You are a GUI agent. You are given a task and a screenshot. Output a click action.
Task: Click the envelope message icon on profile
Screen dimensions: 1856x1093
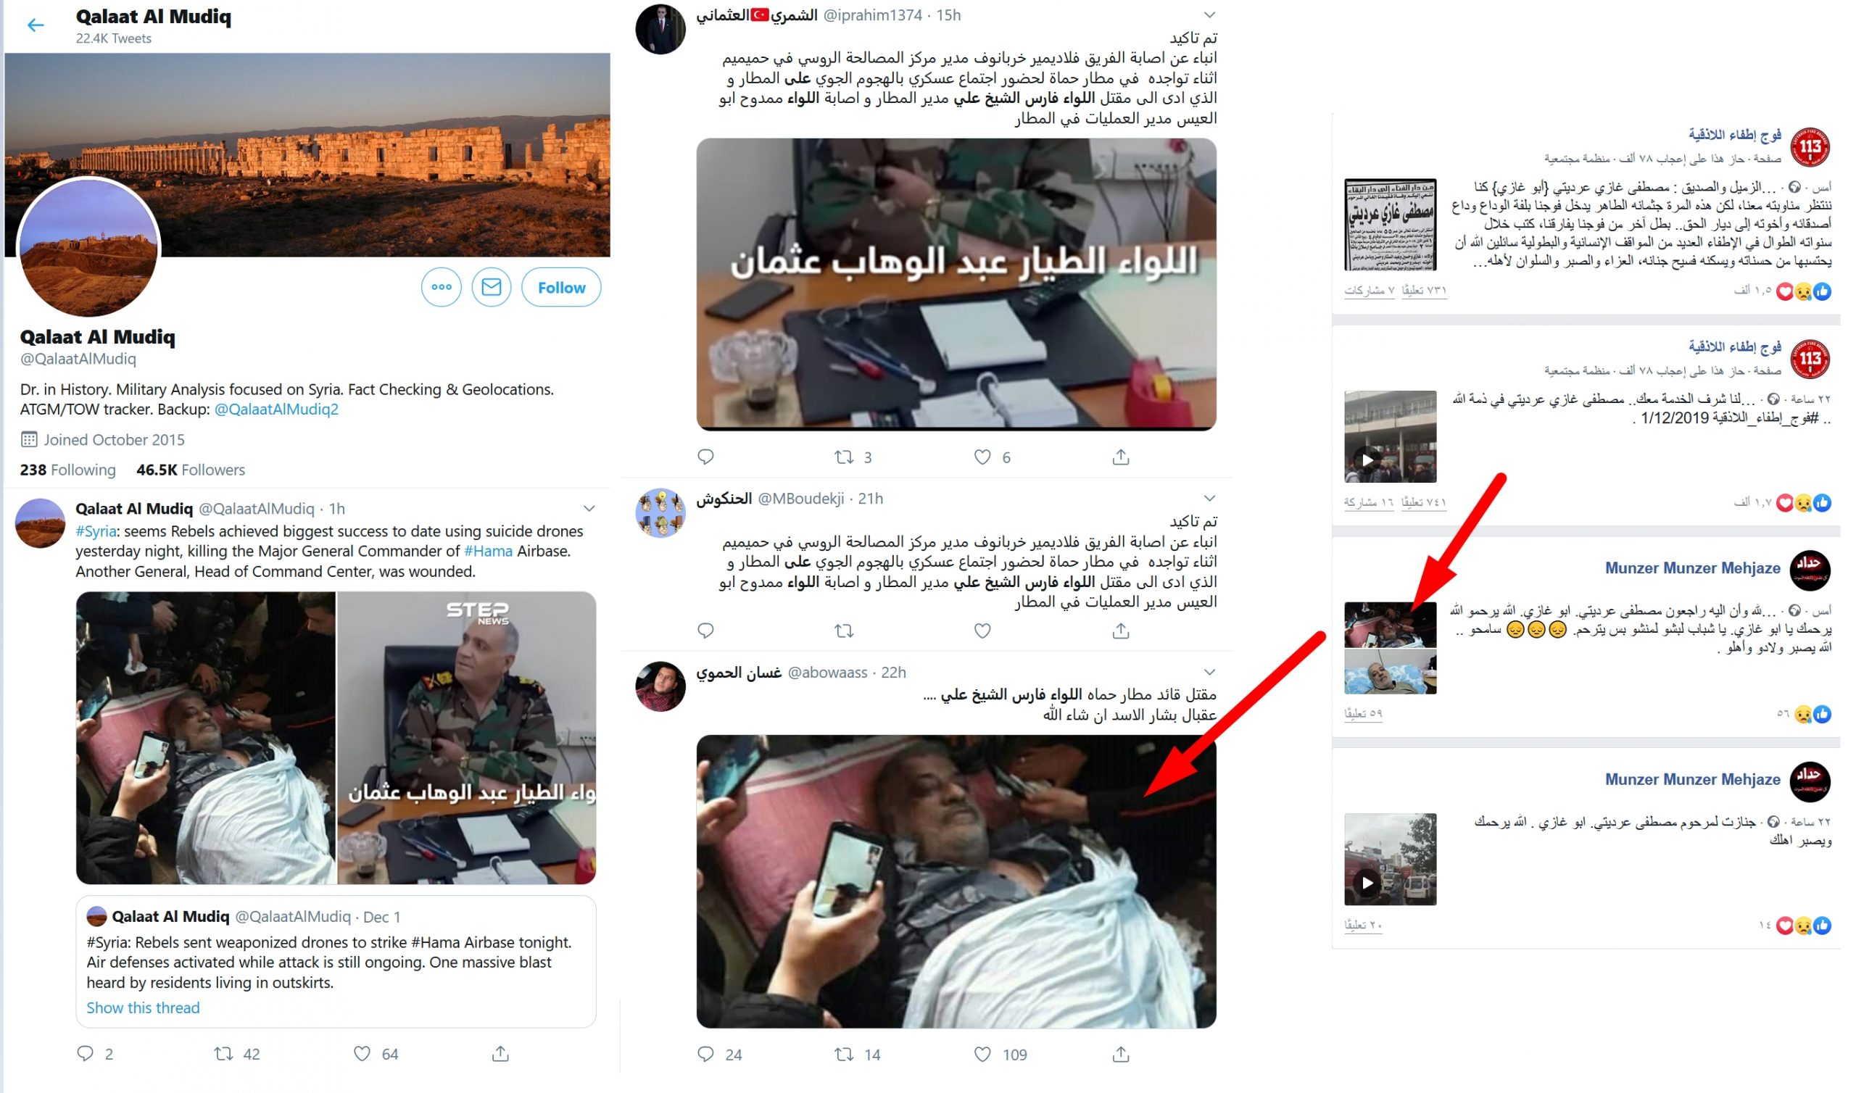coord(492,287)
